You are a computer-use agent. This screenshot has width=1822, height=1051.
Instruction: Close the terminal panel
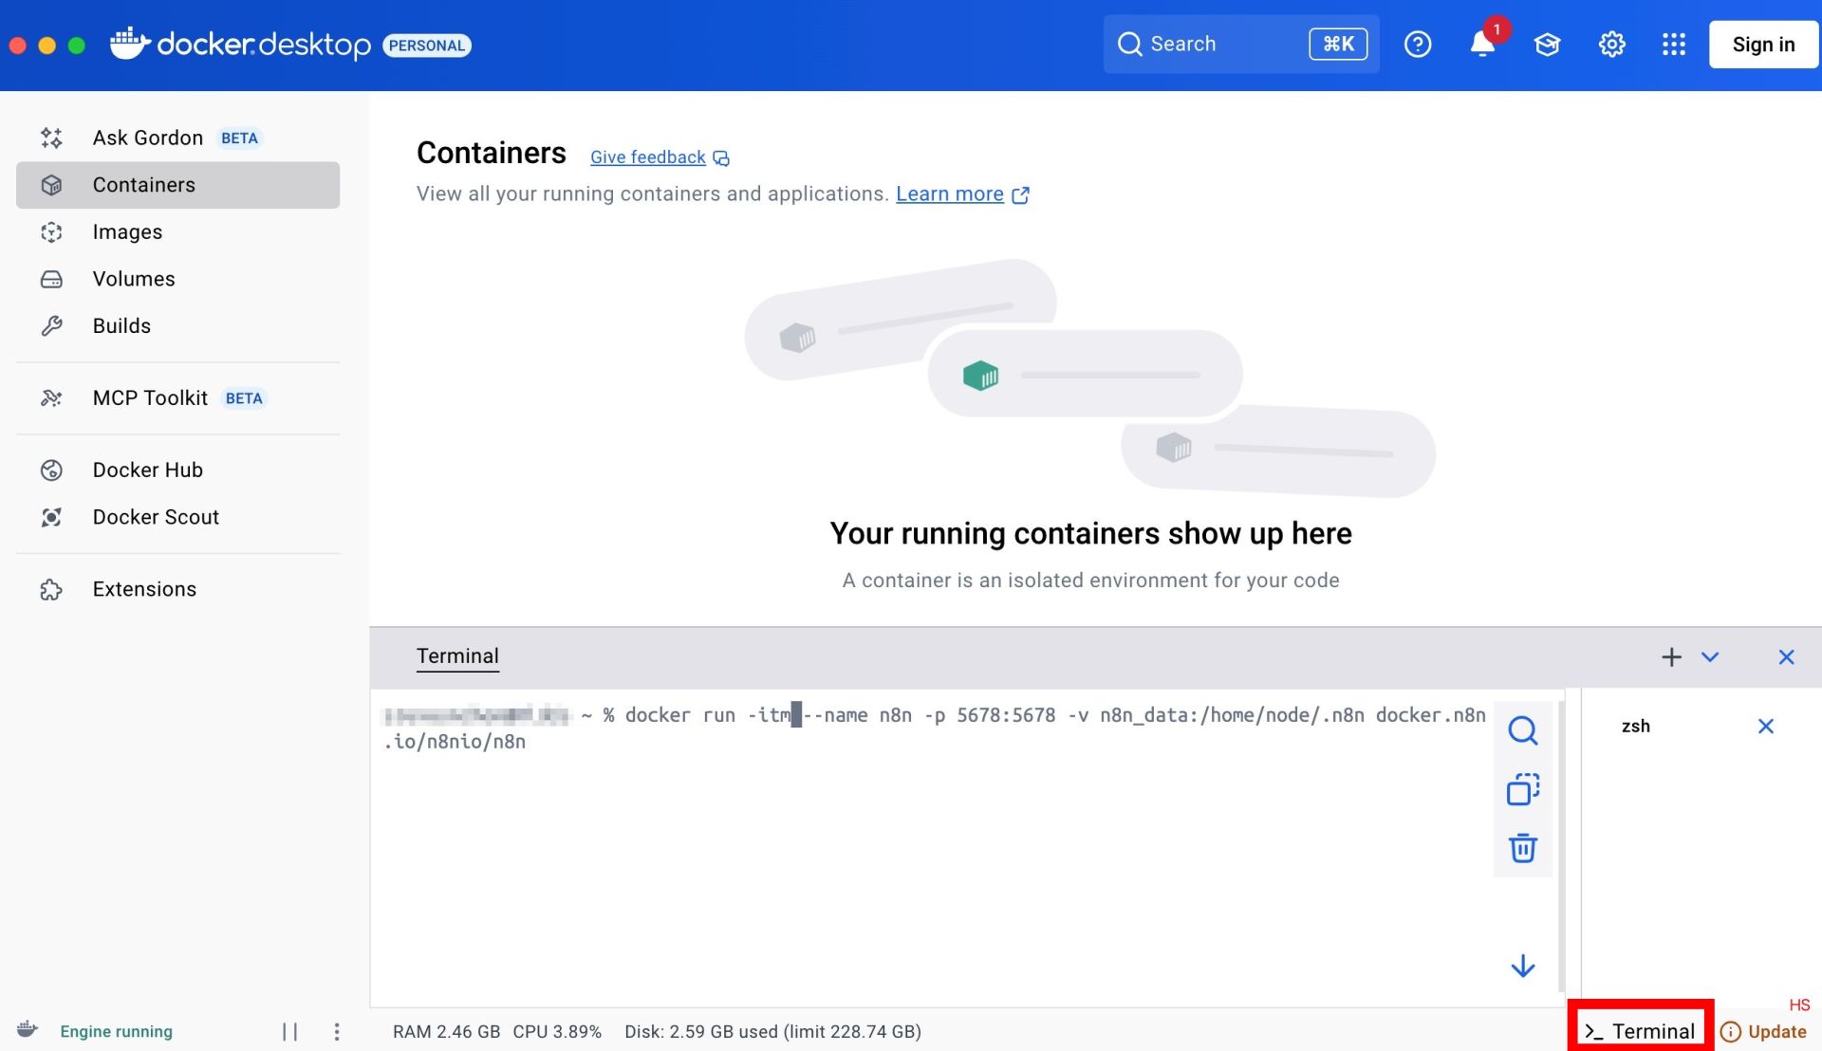tap(1786, 656)
